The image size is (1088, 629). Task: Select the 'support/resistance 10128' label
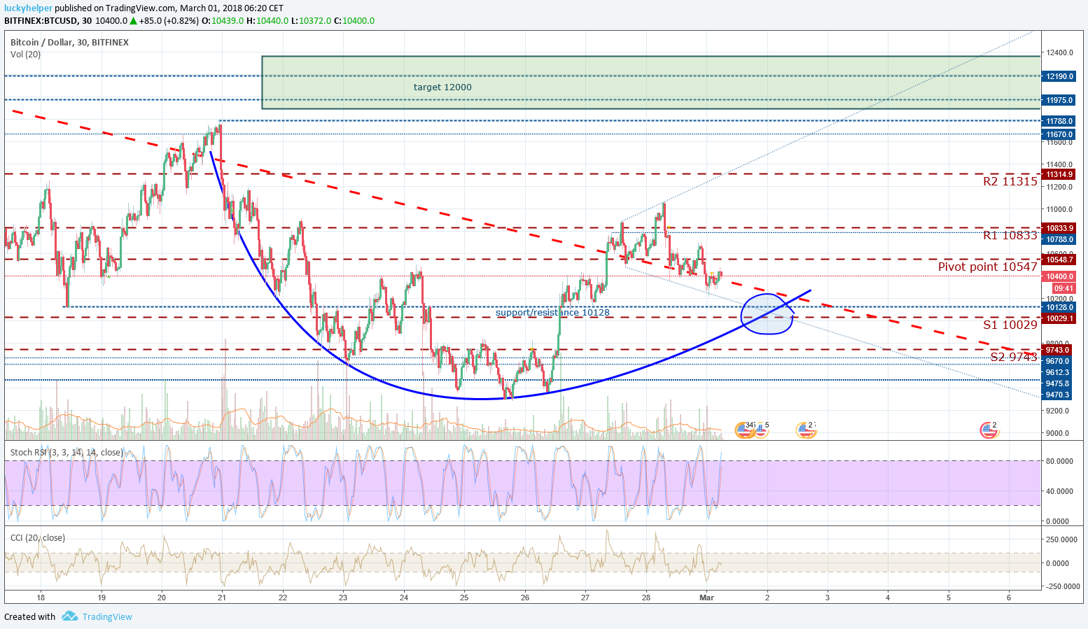[x=552, y=313]
